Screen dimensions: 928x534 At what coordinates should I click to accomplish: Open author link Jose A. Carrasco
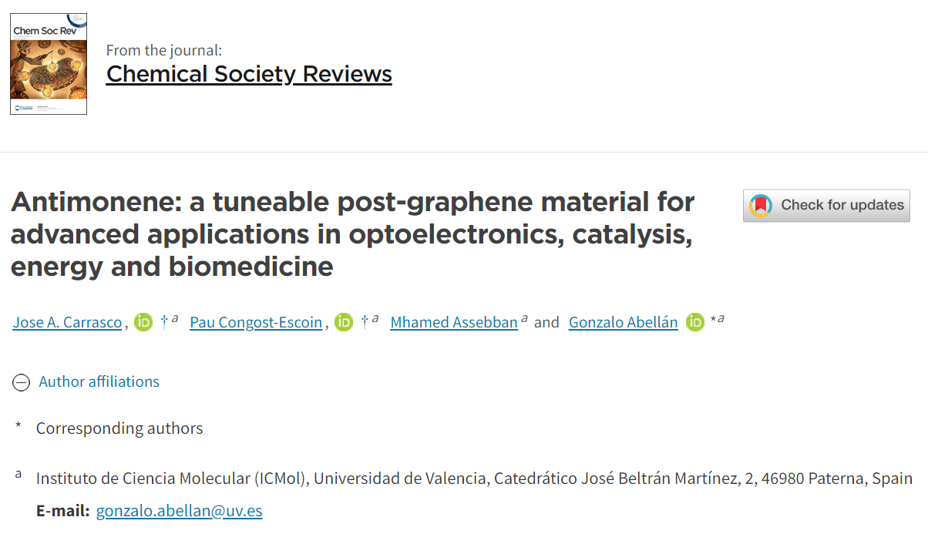(67, 322)
